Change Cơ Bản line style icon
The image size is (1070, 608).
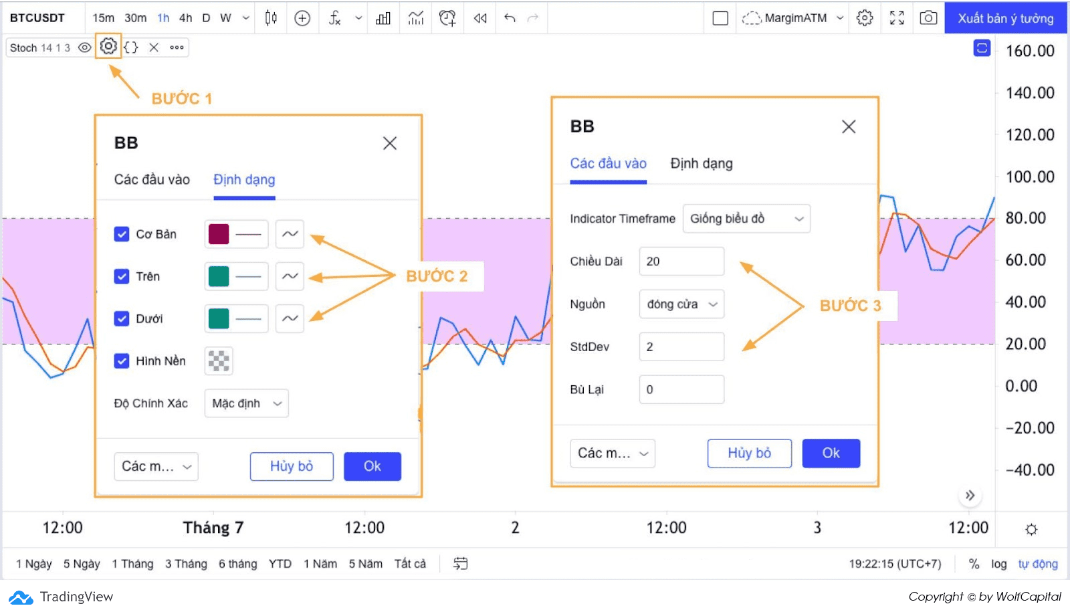[x=290, y=234]
